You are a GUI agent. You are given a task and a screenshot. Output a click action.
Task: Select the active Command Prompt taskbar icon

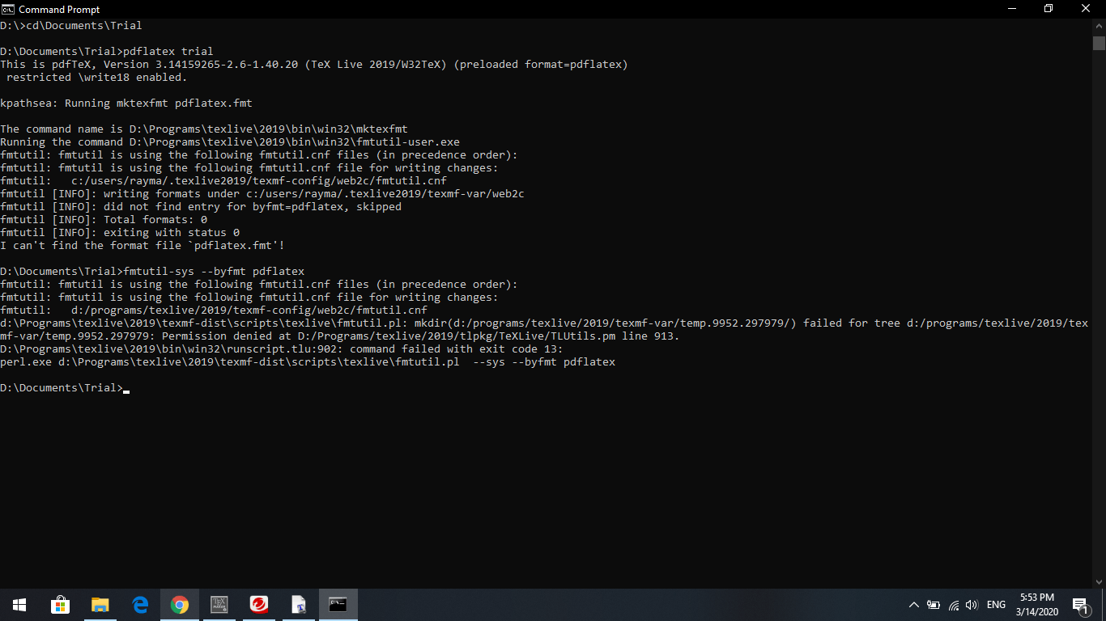[338, 604]
